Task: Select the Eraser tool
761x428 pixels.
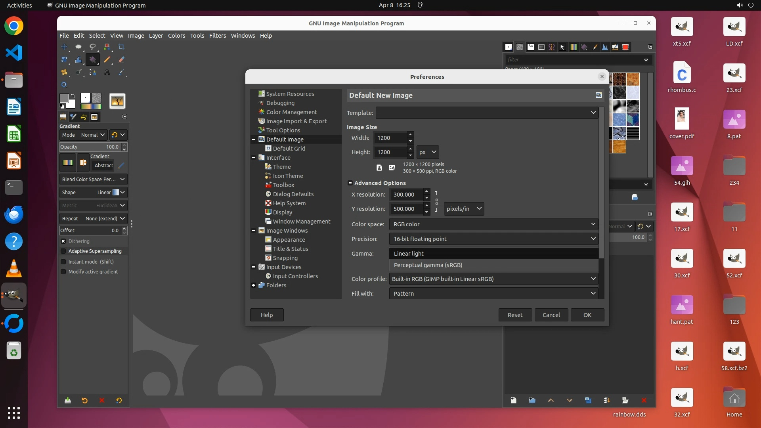Action: point(121,60)
